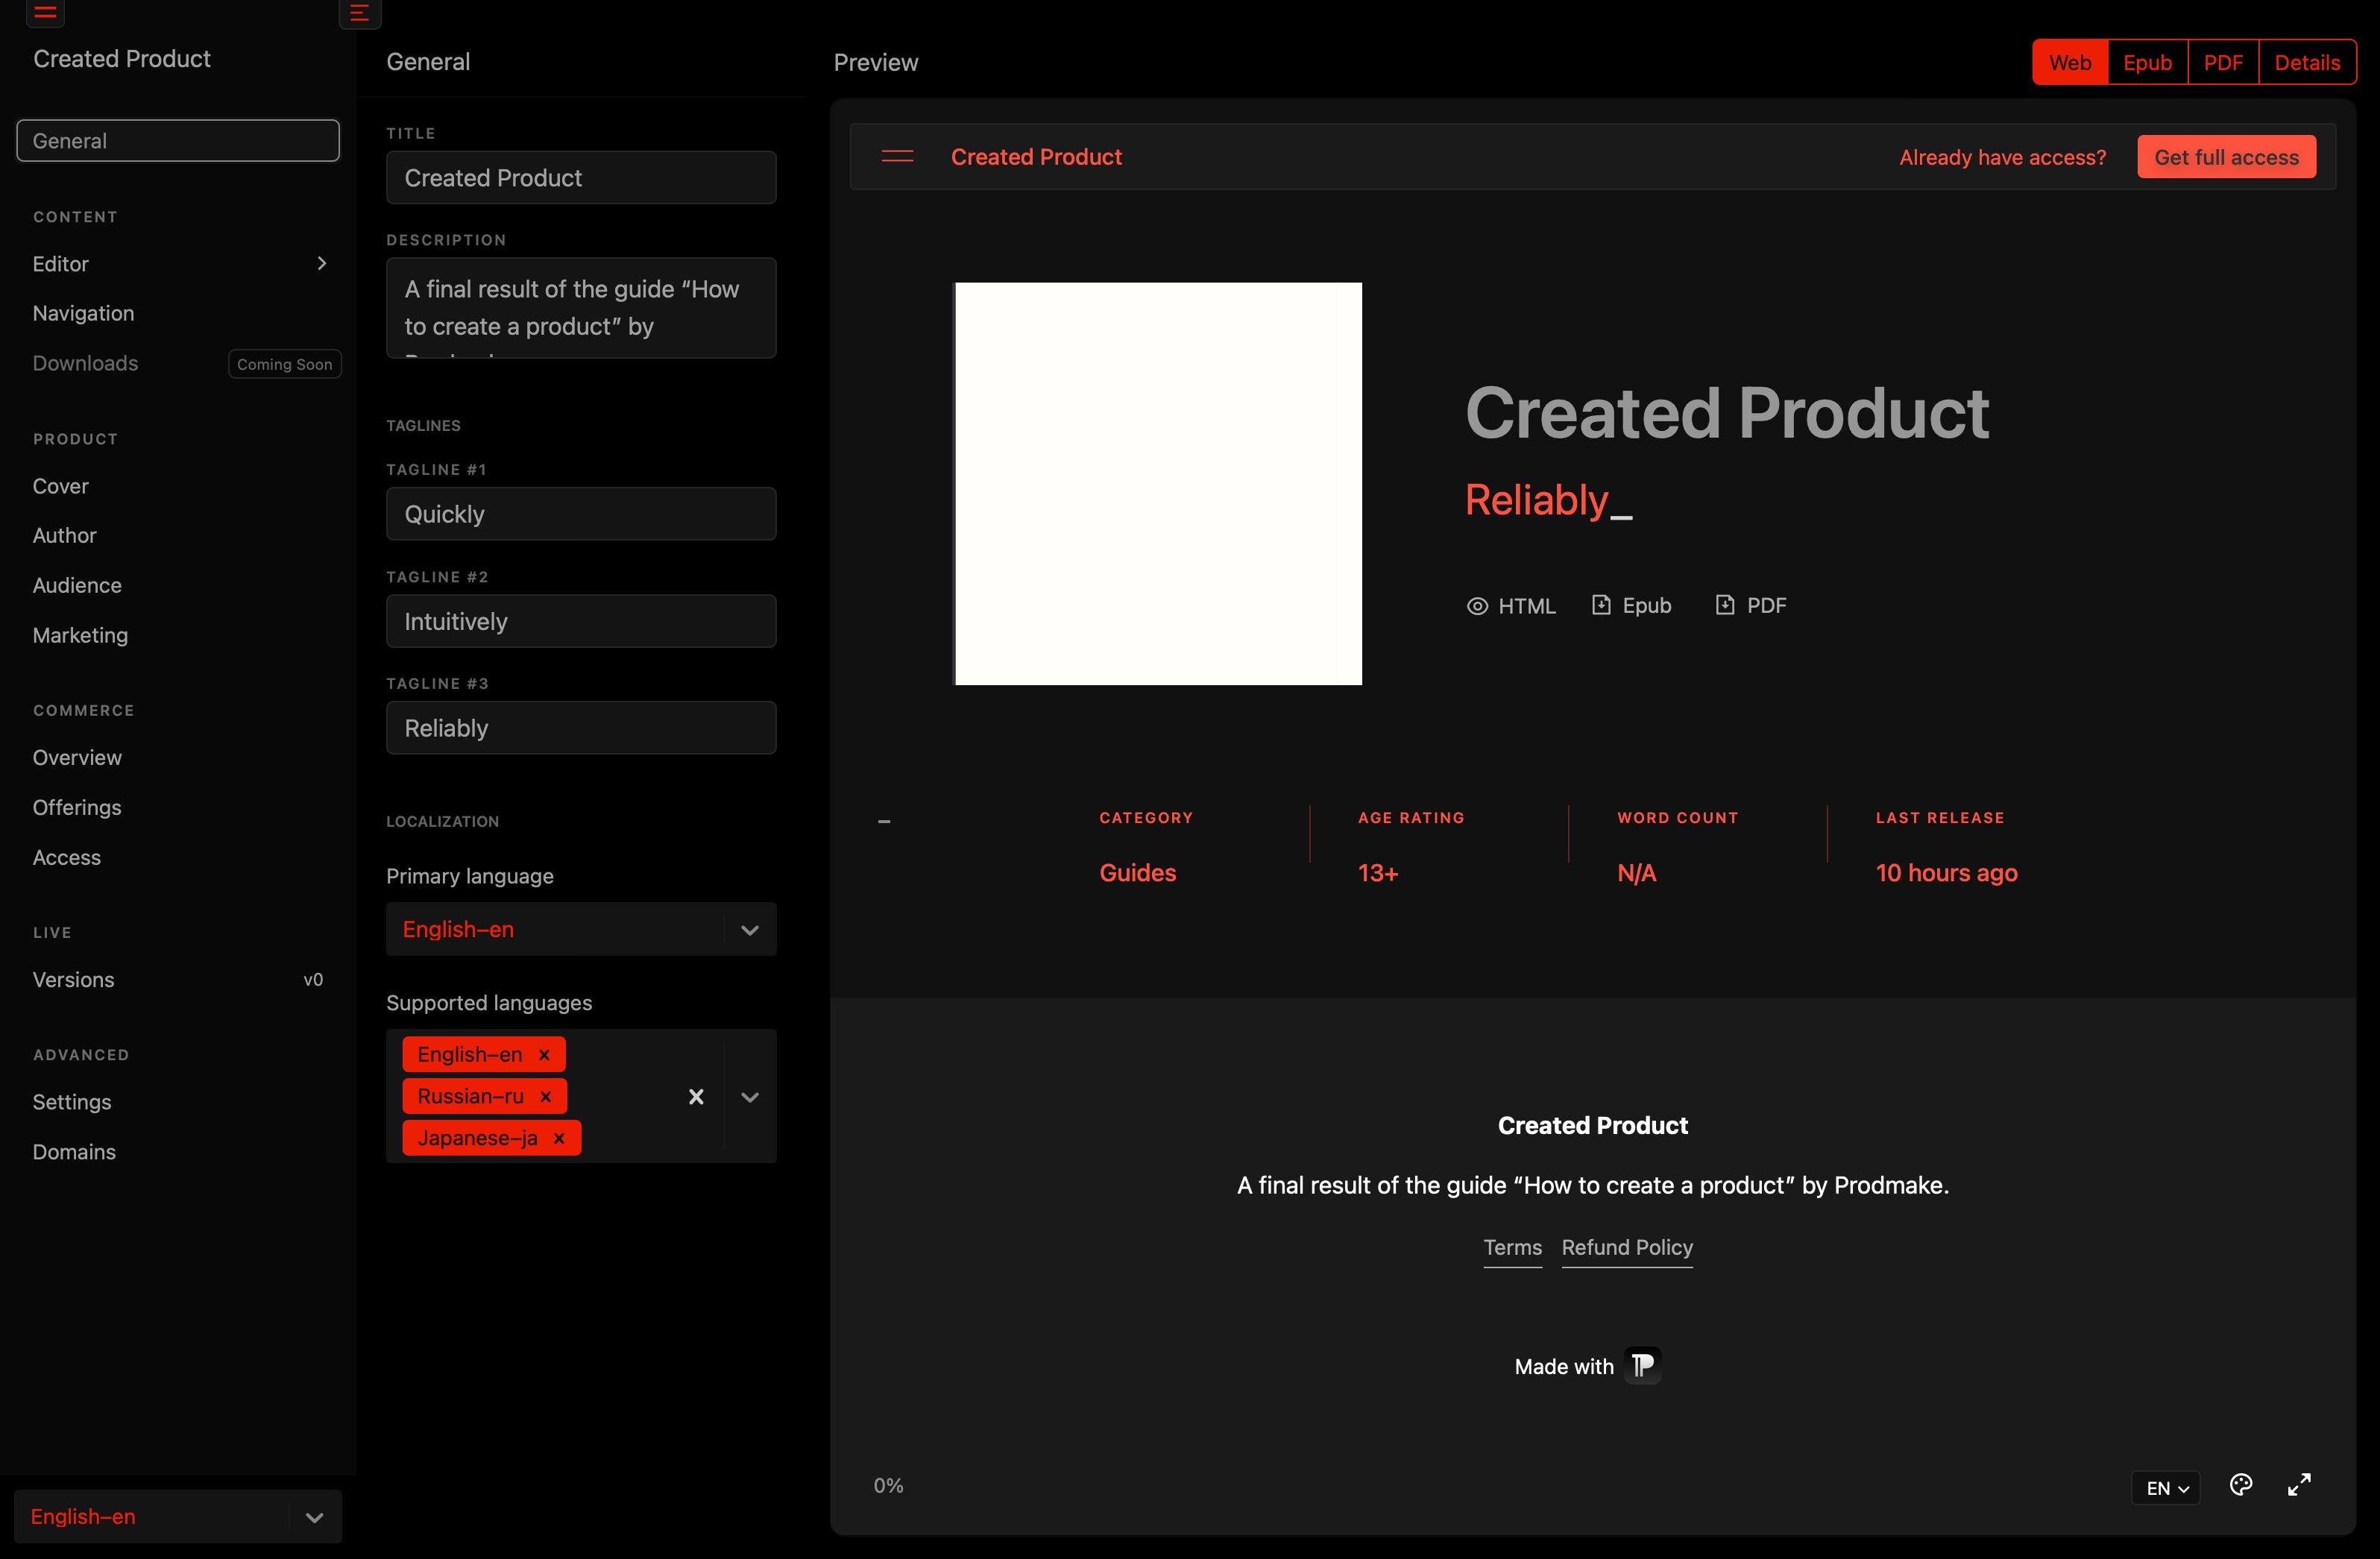Click the theme palette icon in preview
Image resolution: width=2380 pixels, height=1559 pixels.
click(2241, 1485)
